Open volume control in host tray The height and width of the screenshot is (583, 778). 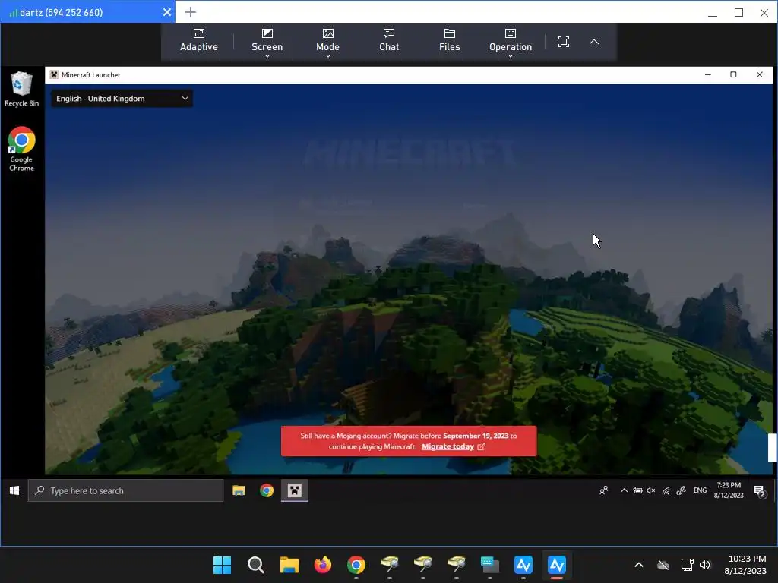pyautogui.click(x=704, y=565)
